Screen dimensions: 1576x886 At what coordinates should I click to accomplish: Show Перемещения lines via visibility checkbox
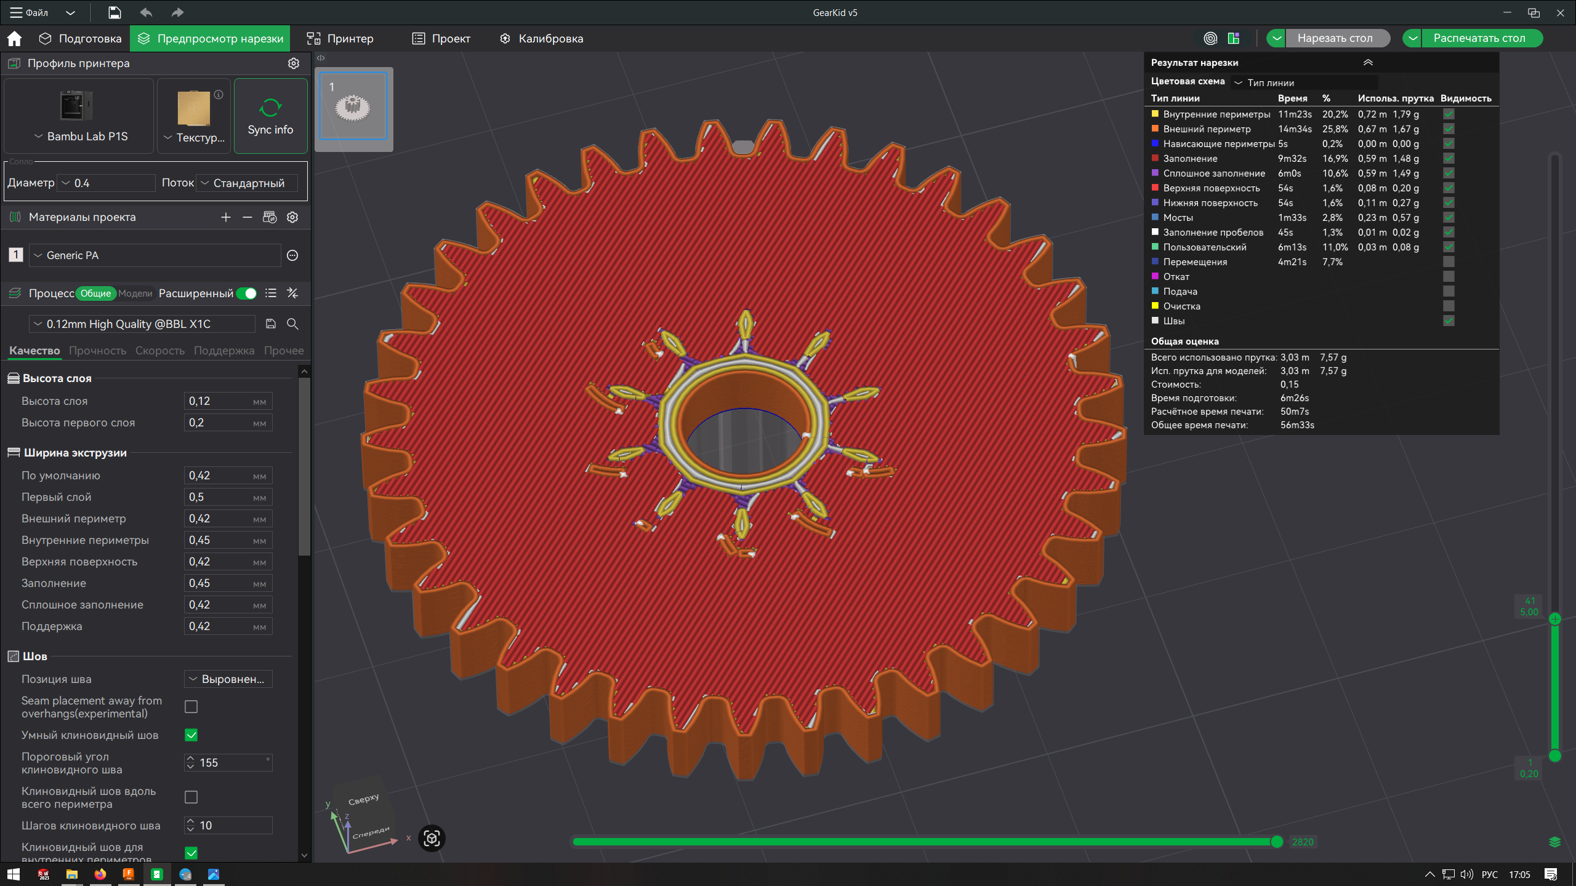(x=1449, y=262)
